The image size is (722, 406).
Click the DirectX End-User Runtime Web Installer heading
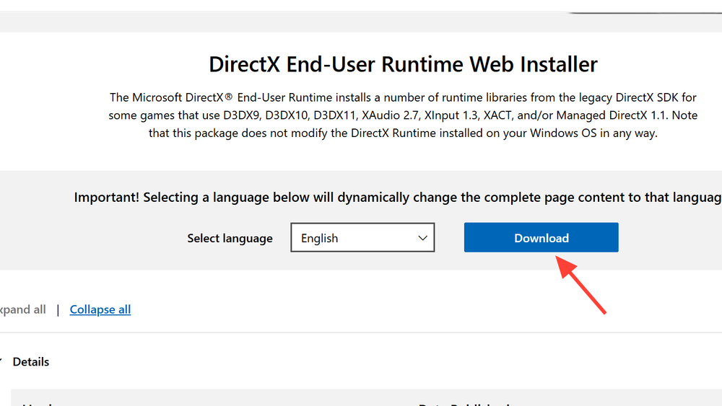pos(403,64)
